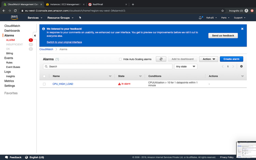Dismiss the feedback banner with X
This screenshot has height=160, width=256.
pos(242,29)
